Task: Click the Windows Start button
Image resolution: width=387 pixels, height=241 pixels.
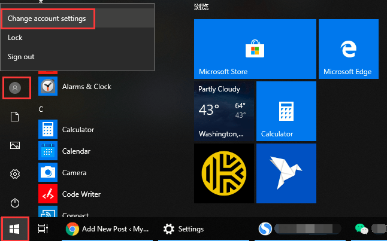Action: [x=14, y=229]
